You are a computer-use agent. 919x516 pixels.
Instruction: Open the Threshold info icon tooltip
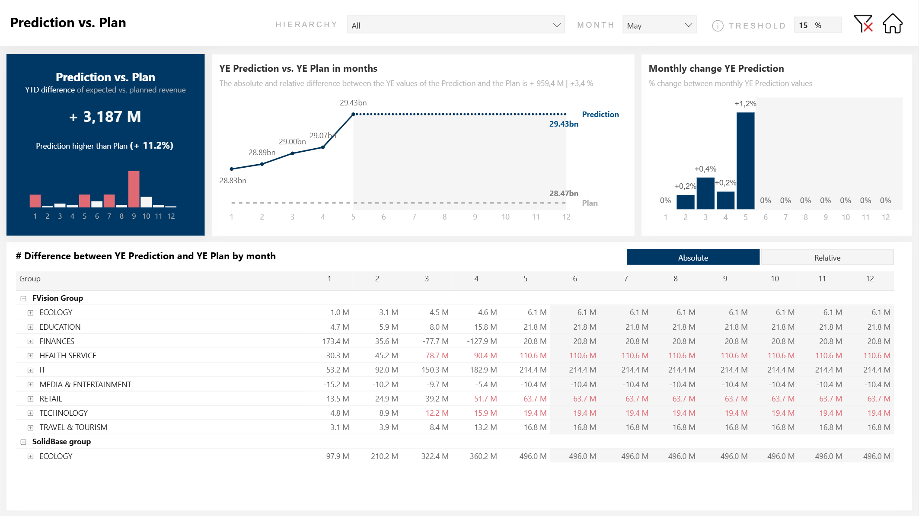[718, 25]
